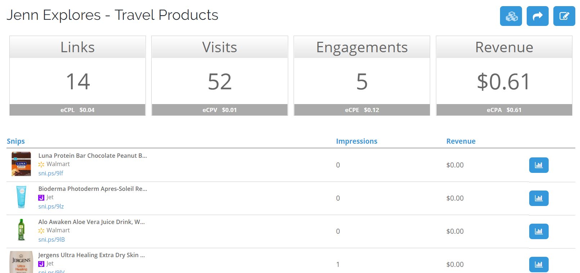The width and height of the screenshot is (580, 273).
Task: Open the sni.ps/9lz short link
Action: 51,206
